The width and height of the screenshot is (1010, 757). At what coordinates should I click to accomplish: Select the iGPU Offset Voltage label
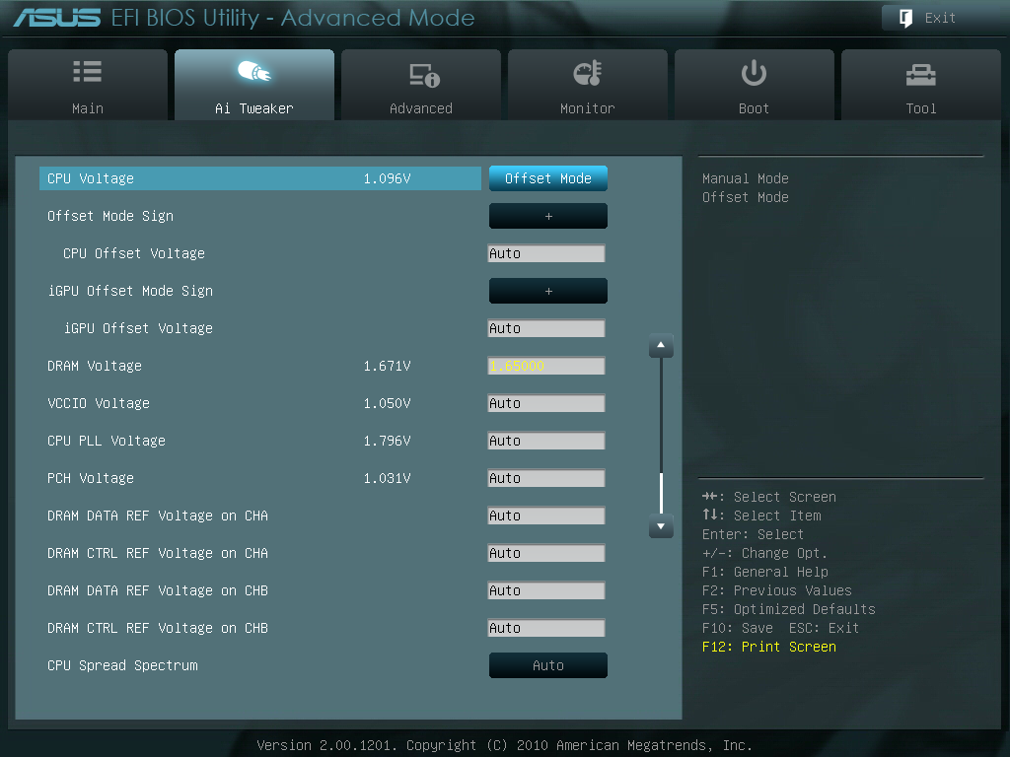pyautogui.click(x=138, y=328)
